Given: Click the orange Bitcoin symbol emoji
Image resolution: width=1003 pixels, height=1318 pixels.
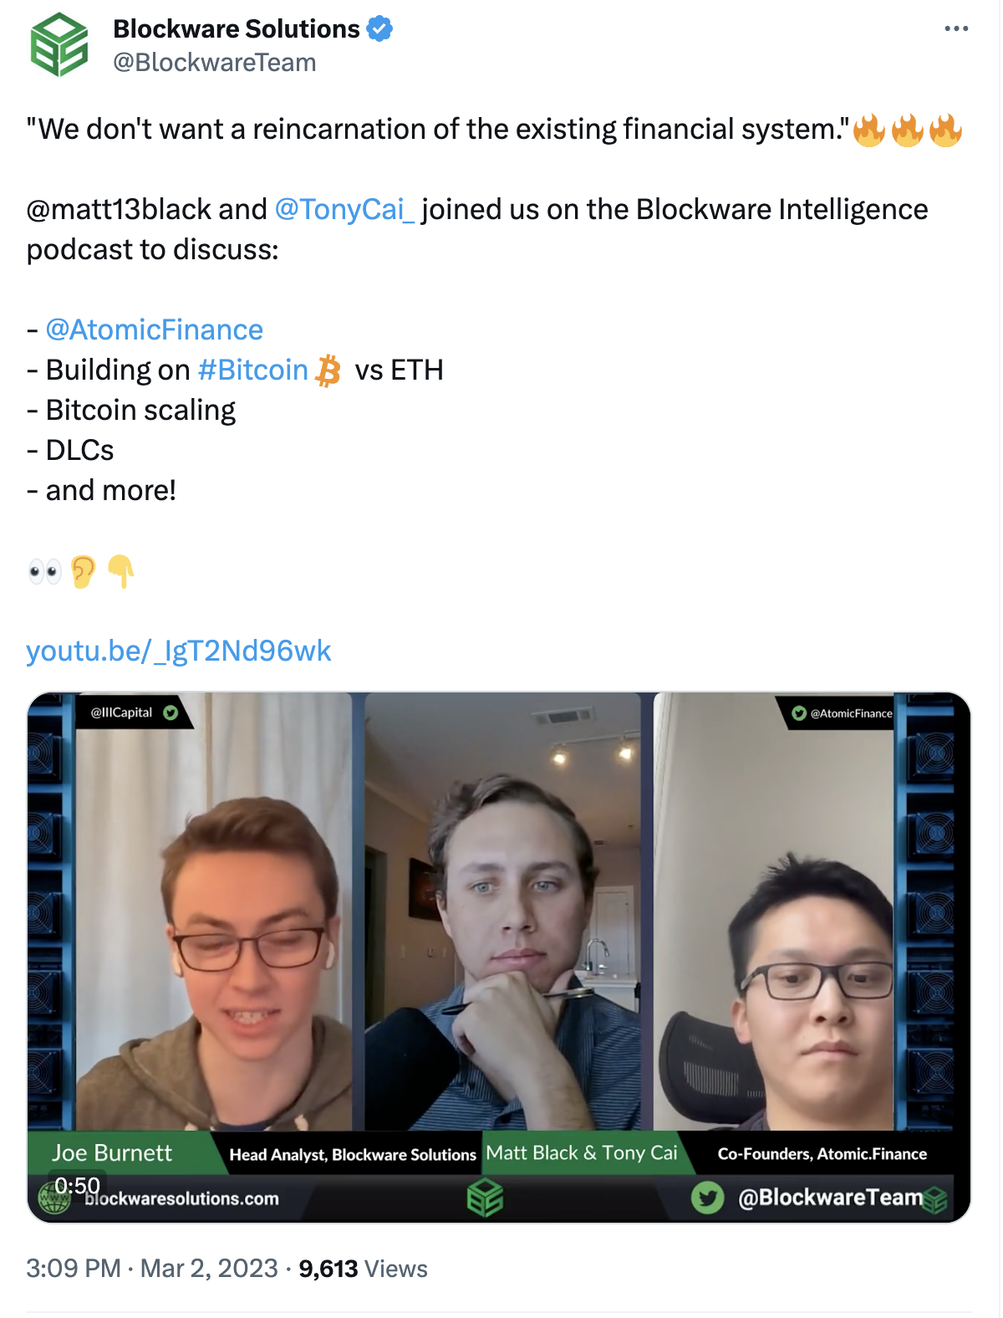Looking at the screenshot, I should (x=328, y=370).
